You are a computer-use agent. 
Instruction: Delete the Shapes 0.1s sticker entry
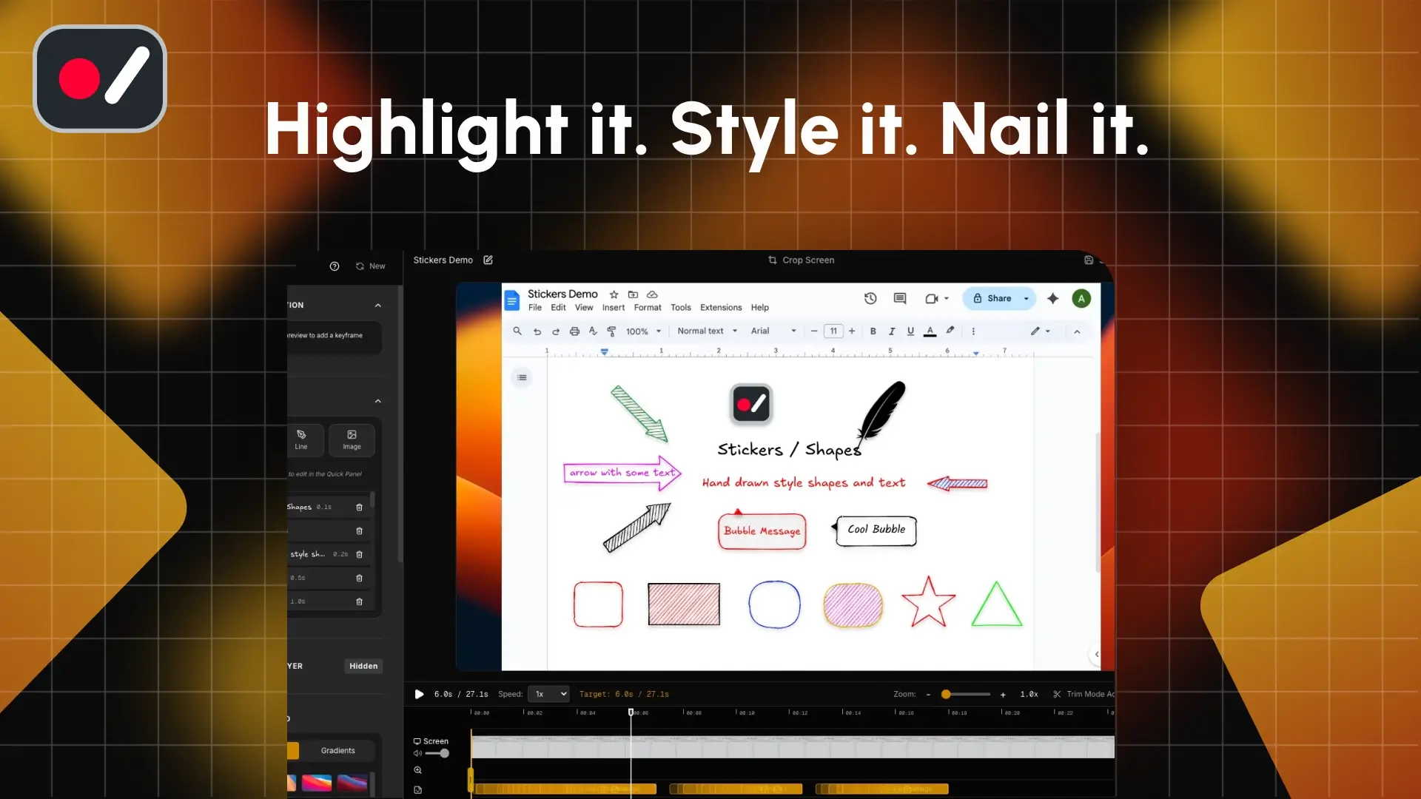pos(360,508)
